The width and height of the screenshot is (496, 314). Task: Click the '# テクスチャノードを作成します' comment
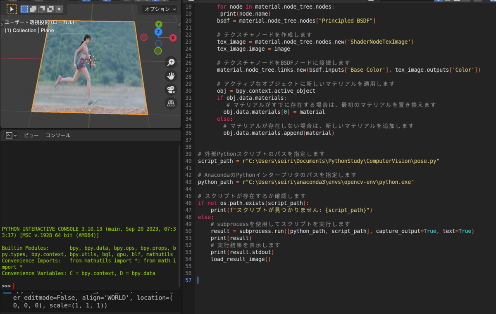tap(265, 35)
